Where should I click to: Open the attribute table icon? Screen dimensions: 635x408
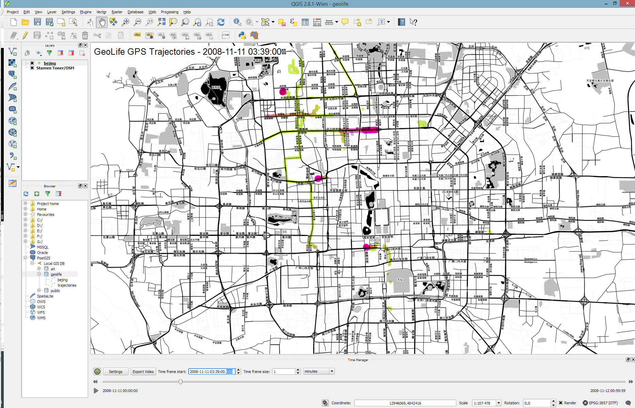305,22
